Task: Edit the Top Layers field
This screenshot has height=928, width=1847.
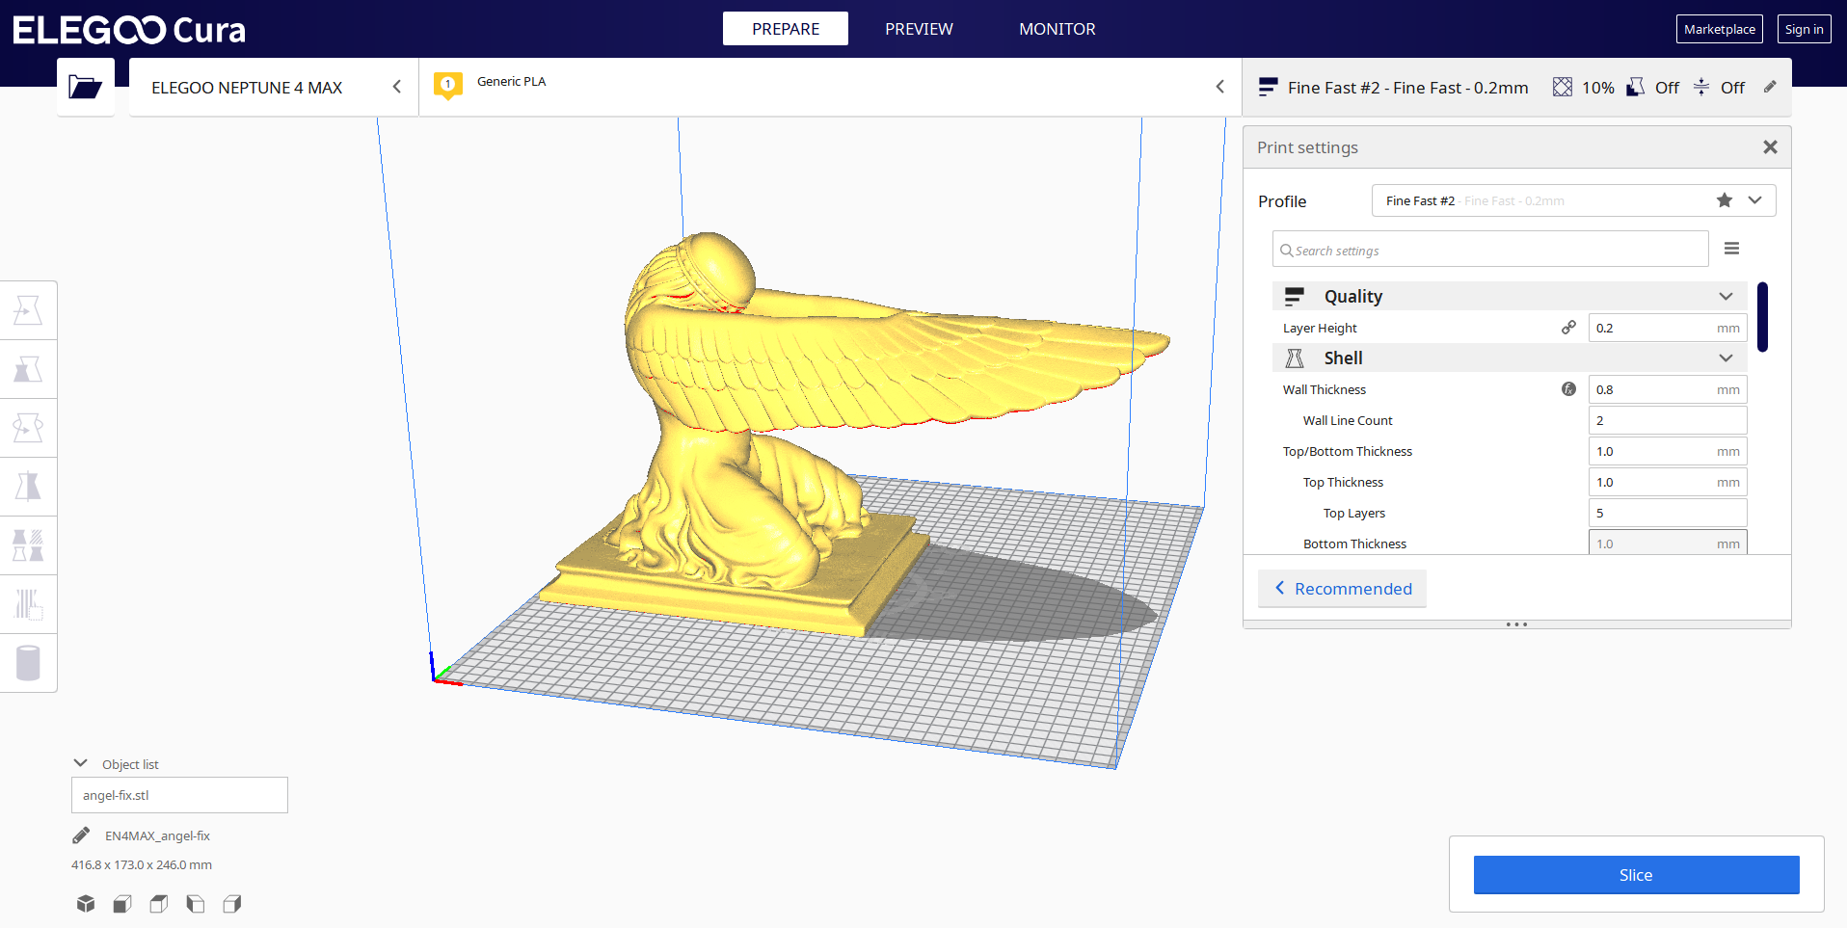Action: point(1668,513)
